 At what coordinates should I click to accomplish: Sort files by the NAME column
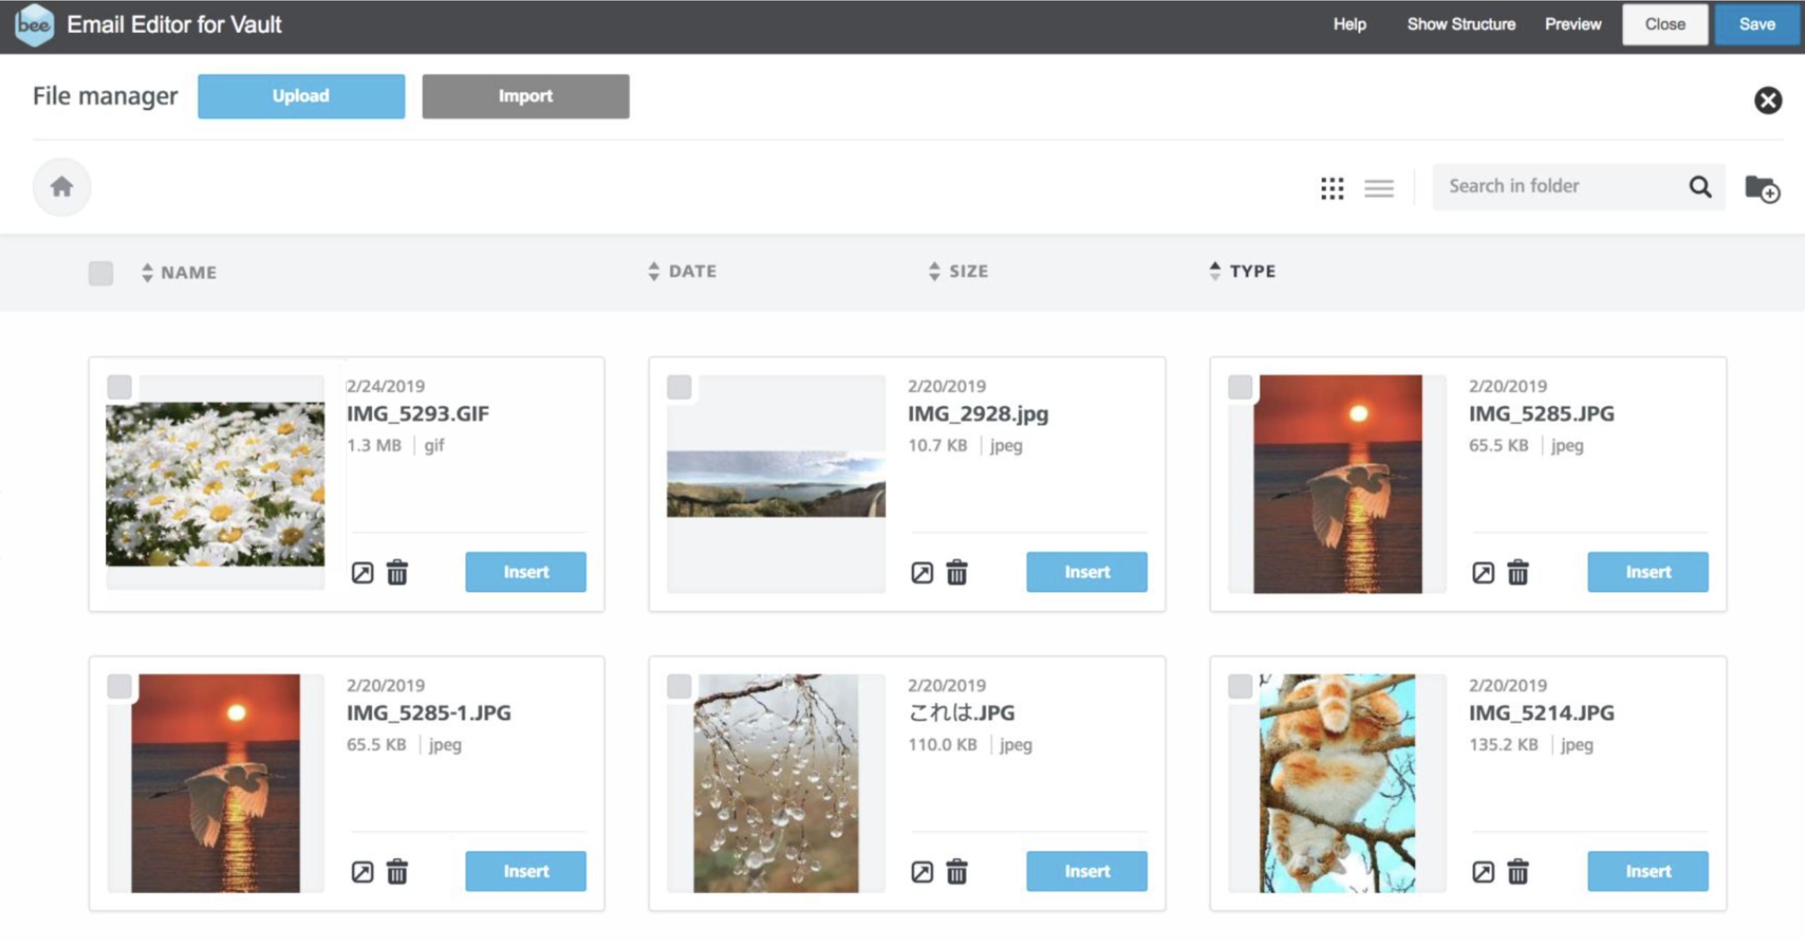coord(188,272)
